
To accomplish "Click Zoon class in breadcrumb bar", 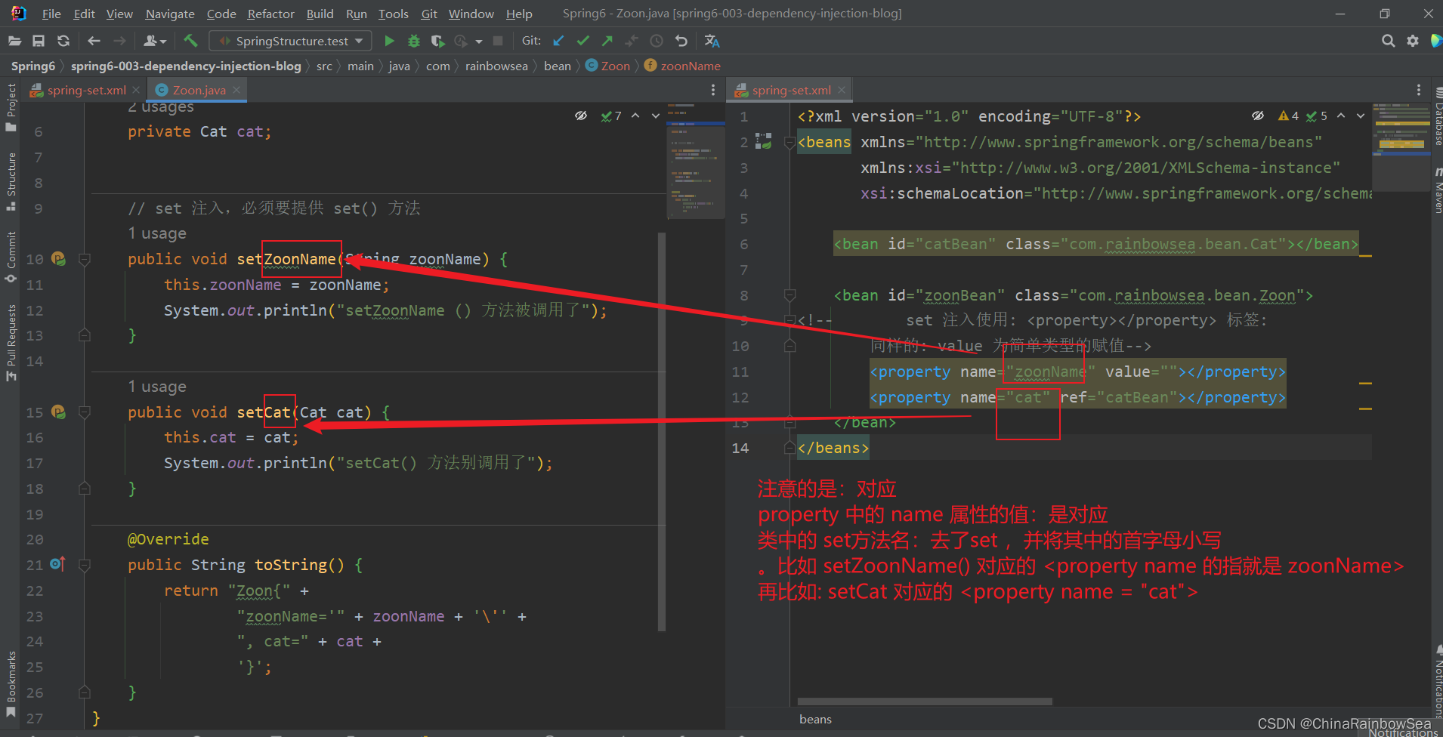I will pyautogui.click(x=607, y=66).
